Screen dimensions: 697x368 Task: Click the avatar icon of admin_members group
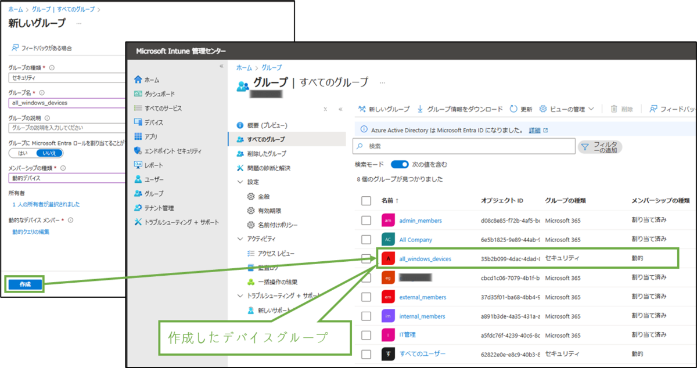(389, 221)
